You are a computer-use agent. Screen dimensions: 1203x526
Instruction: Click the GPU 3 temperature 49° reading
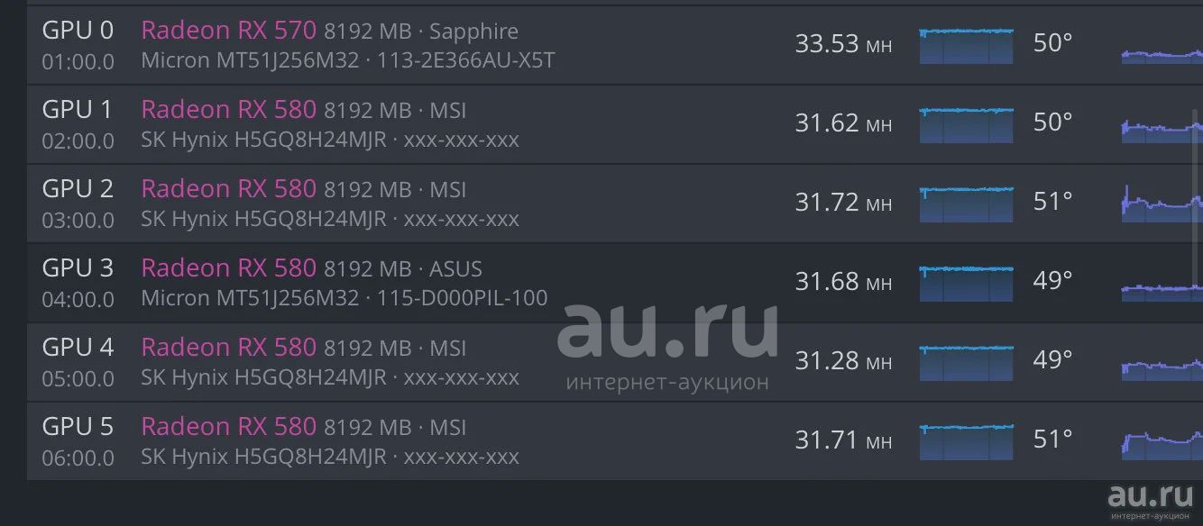pos(1052,281)
